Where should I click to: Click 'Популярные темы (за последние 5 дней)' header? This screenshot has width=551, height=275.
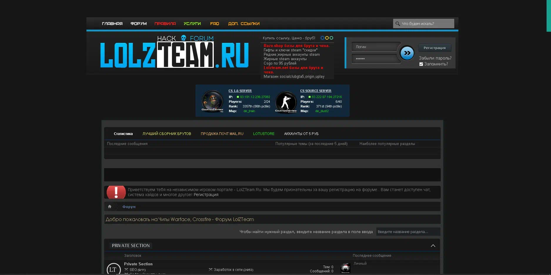[311, 144]
